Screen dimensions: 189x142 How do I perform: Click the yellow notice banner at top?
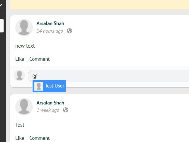click(99, 5)
